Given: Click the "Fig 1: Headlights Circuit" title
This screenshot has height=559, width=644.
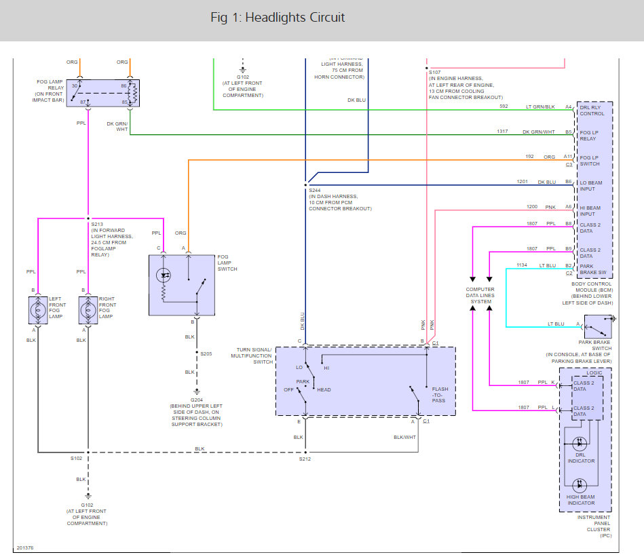Looking at the screenshot, I should [x=278, y=17].
